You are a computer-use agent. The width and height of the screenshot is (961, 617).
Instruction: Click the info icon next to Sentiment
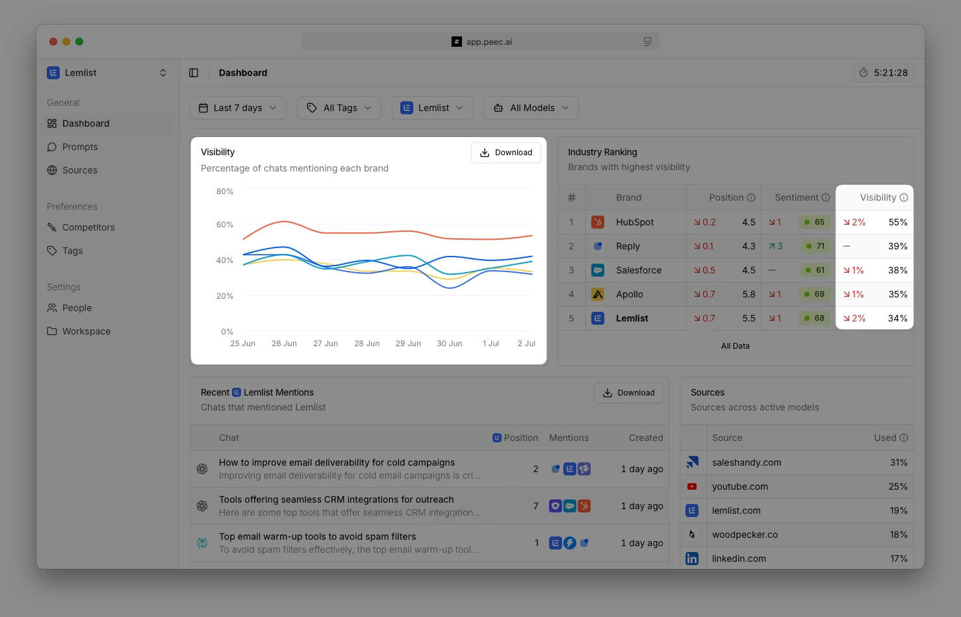(826, 197)
